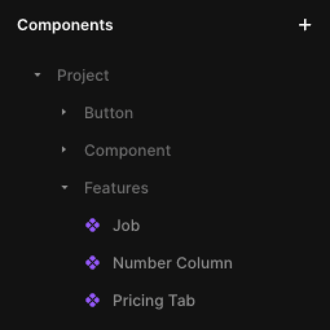Open the Pricing Tab component
Image resolution: width=330 pixels, height=330 pixels.
pos(154,301)
